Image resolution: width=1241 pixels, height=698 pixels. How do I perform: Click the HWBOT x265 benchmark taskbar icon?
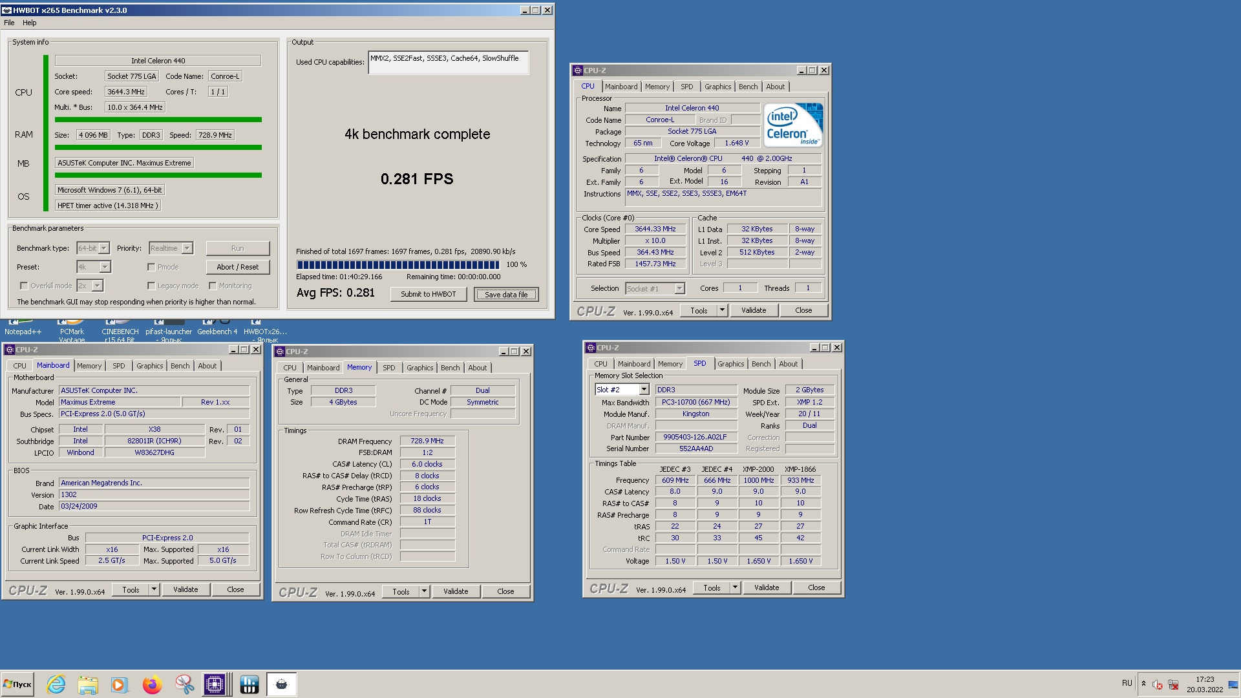[281, 684]
